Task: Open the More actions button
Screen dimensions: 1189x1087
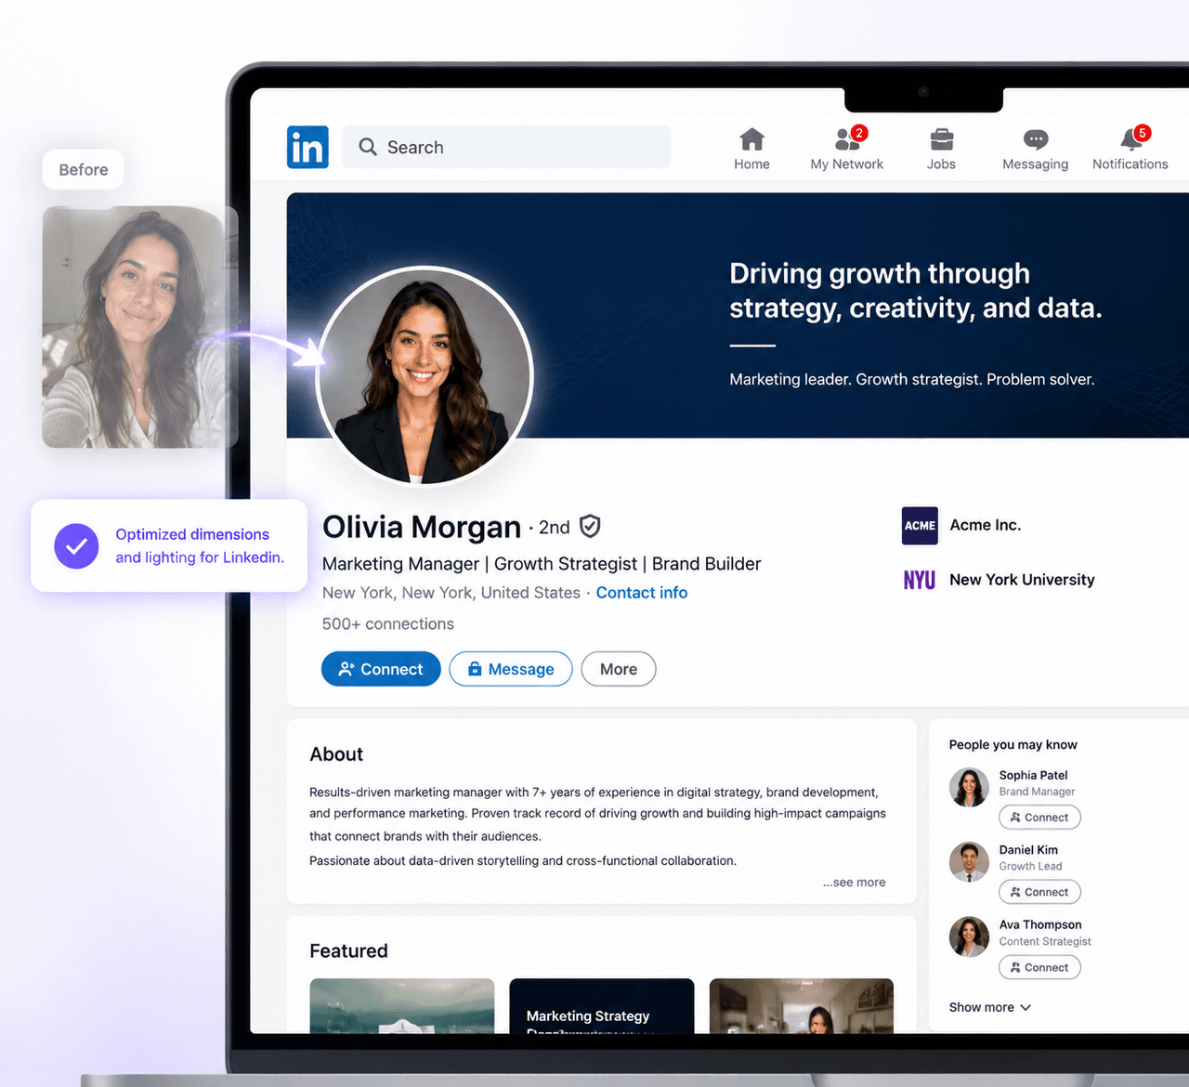Action: click(x=619, y=669)
